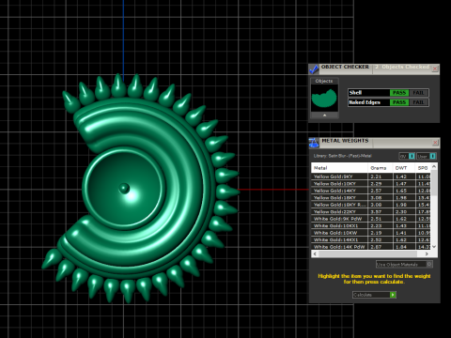Viewport: 451px width, 338px height.
Task: Collapse the Objects list using the up arrow
Action: 324,115
